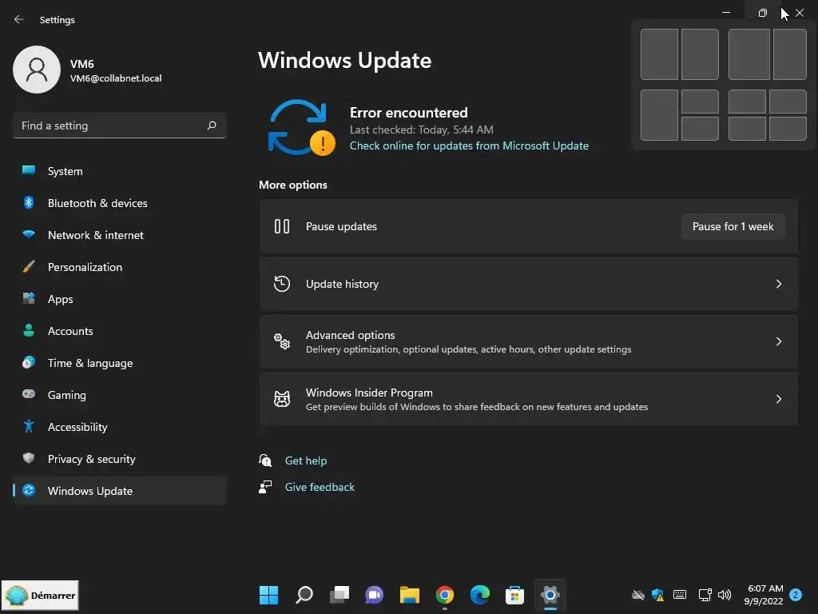Open Teams Chat on the taskbar
The image size is (818, 614).
coord(374,595)
